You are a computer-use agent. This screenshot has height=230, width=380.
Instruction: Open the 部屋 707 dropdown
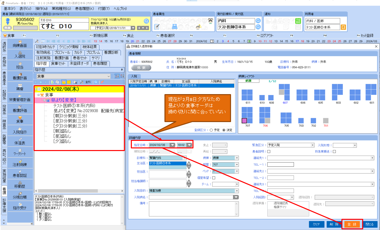point(237,165)
